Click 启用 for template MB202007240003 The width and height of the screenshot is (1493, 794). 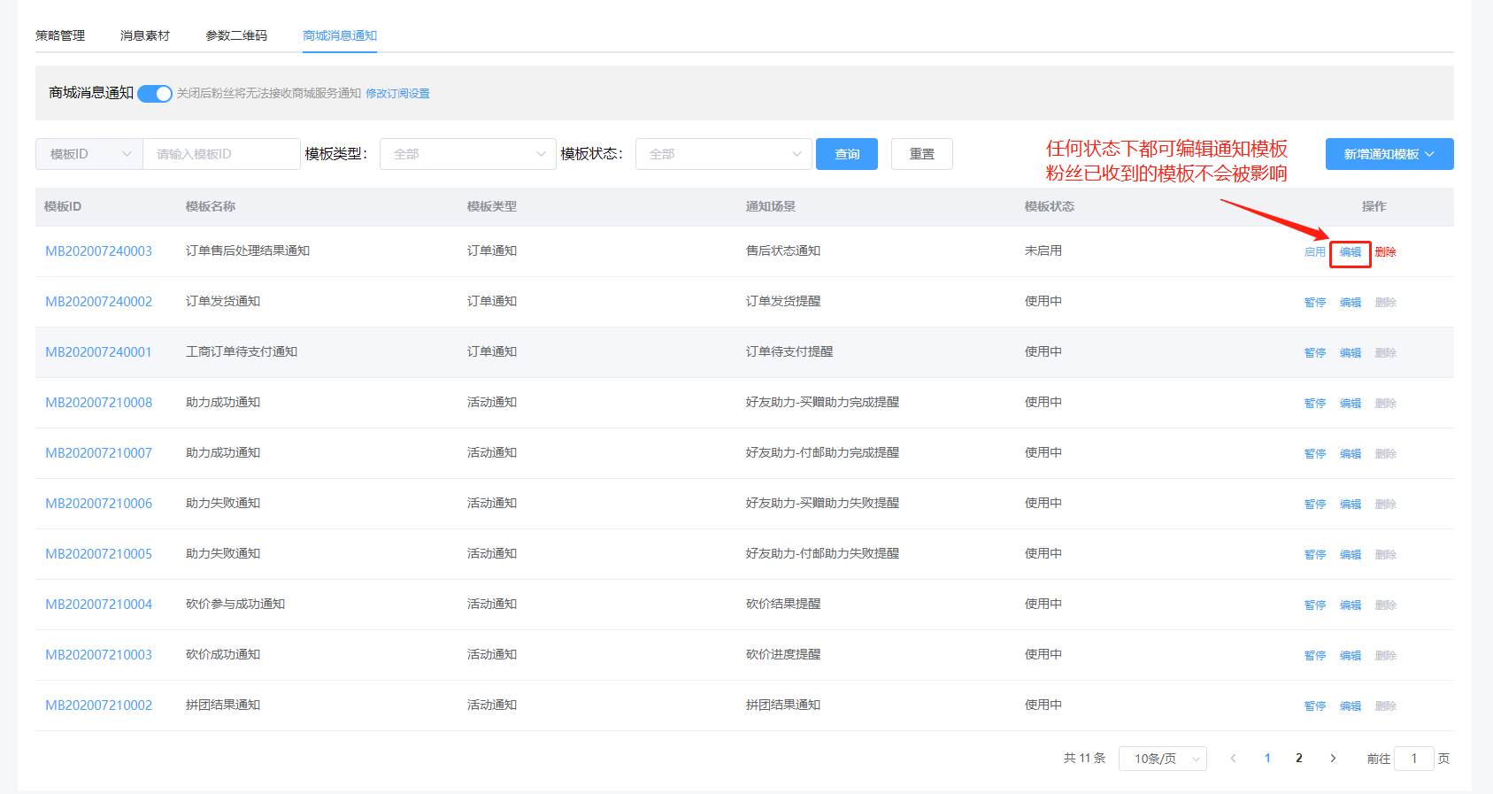pos(1314,252)
